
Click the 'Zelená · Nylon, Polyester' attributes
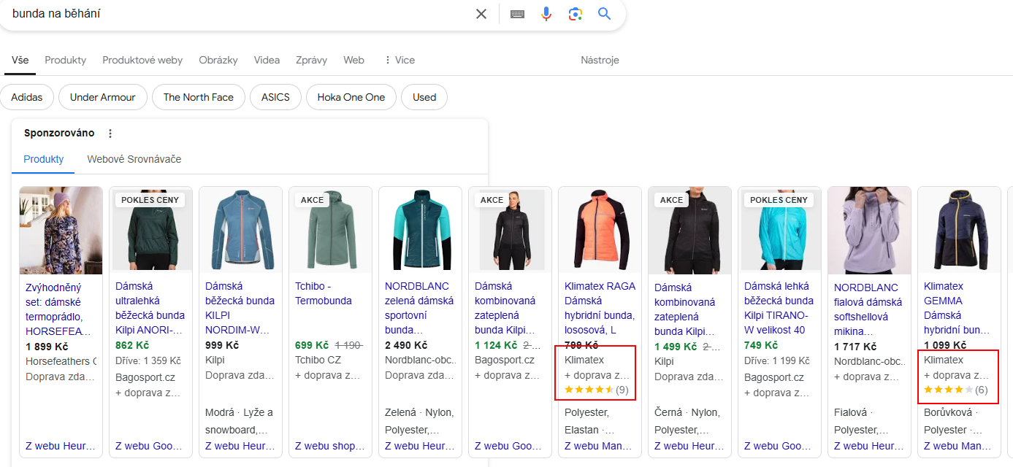tap(419, 421)
